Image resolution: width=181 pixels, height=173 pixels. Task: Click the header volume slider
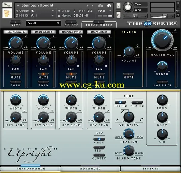pos(162,16)
